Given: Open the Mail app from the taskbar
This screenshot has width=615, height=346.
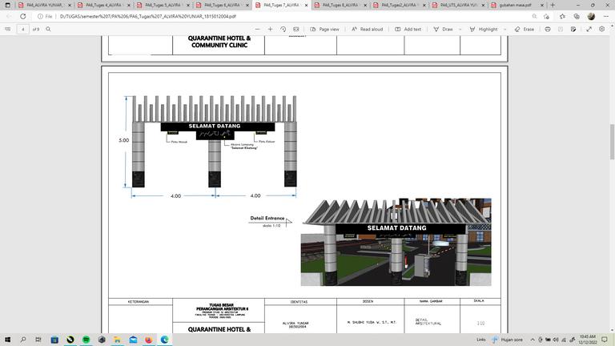Looking at the screenshot, I should pos(133,340).
